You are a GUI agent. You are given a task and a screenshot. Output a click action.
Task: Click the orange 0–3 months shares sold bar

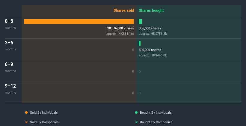tap(79, 22)
